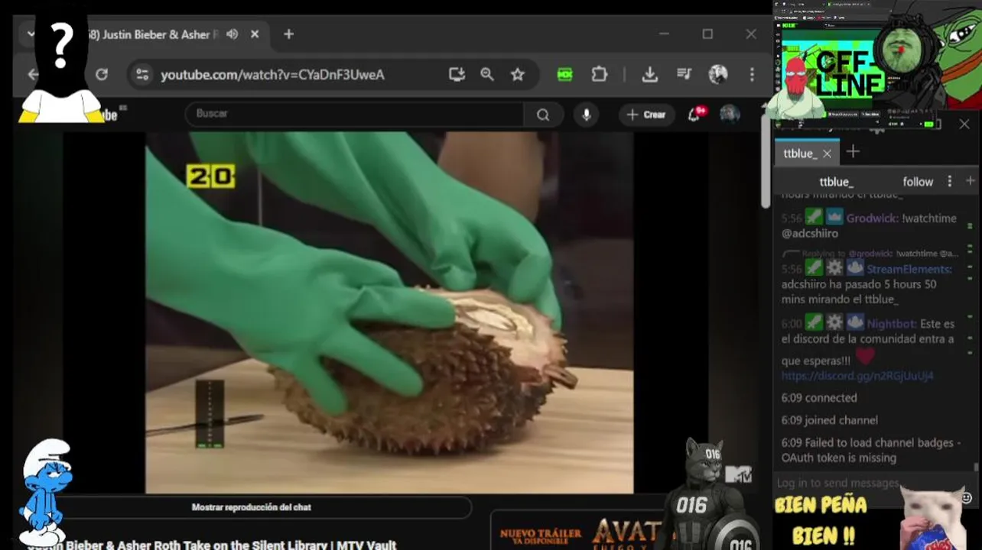Click the durian video player
Screen dimensions: 982x550
click(389, 312)
